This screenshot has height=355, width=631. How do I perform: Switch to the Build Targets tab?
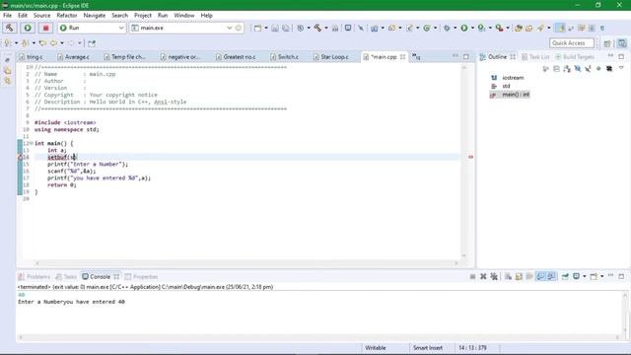click(575, 57)
